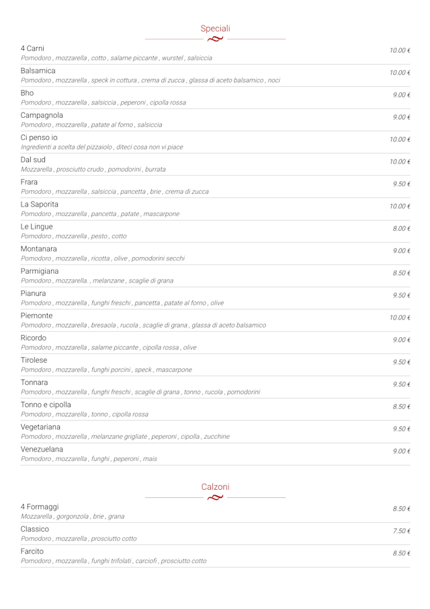Pick the Dal sud pizza name
Viewport: 430px width, 609px height.
(33, 159)
